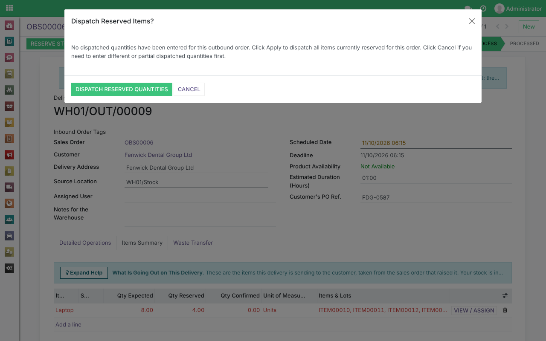This screenshot has height=341, width=546.
Task: Expand Help in the items summary banner
Action: [84, 273]
